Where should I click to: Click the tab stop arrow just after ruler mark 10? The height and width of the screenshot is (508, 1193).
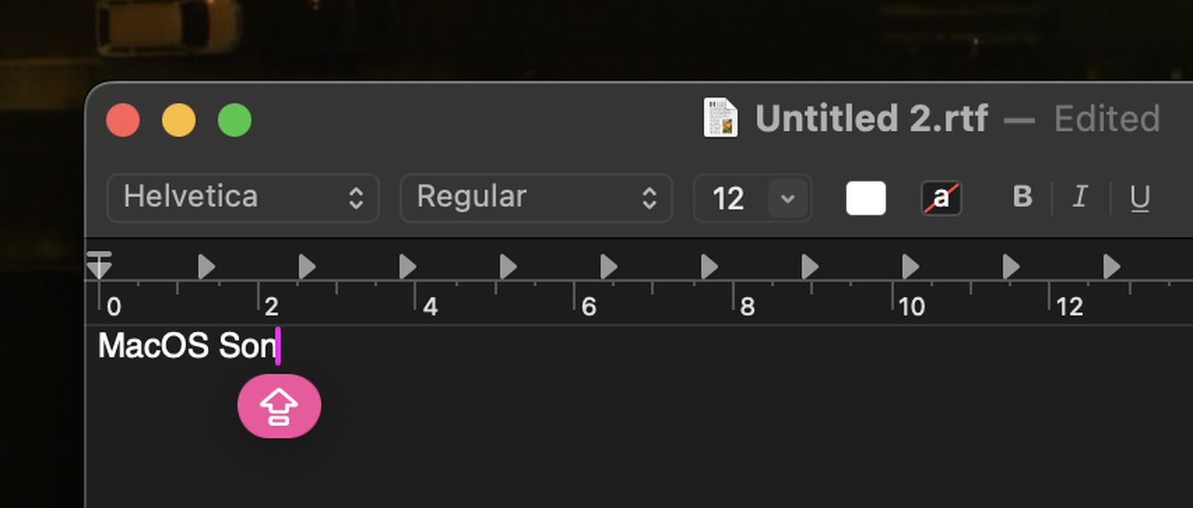pyautogui.click(x=910, y=266)
